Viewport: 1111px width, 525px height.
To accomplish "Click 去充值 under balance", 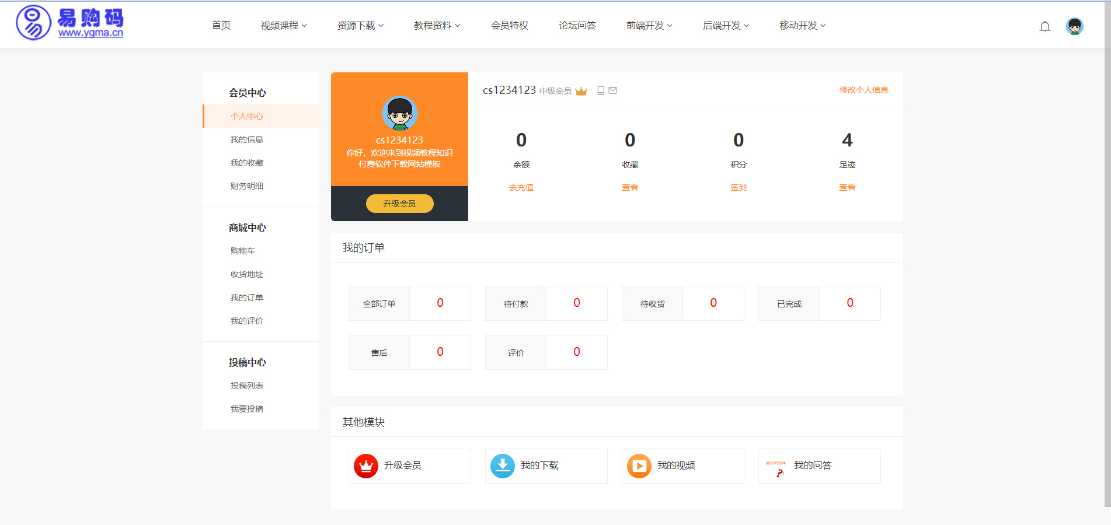I will 521,187.
